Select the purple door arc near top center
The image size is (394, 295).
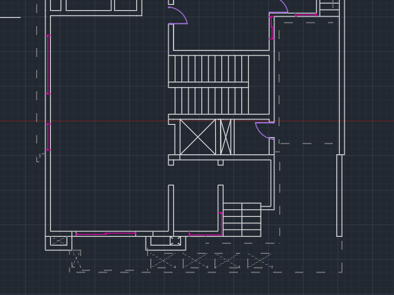point(178,16)
